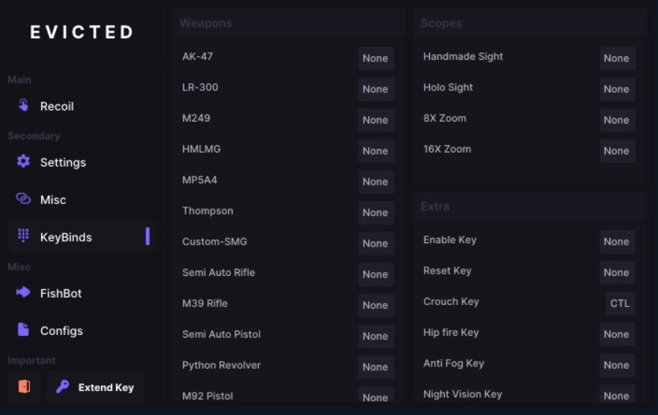Set the M249 weapon keybind

coord(375,120)
